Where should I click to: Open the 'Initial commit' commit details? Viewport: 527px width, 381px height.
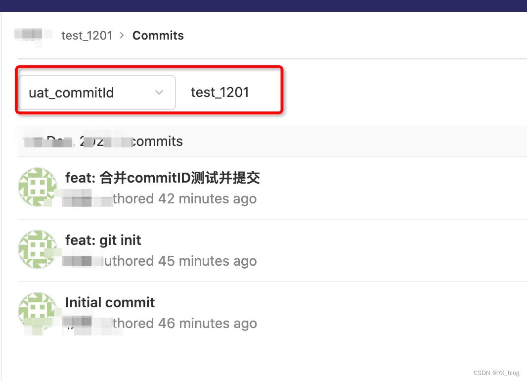coord(110,302)
